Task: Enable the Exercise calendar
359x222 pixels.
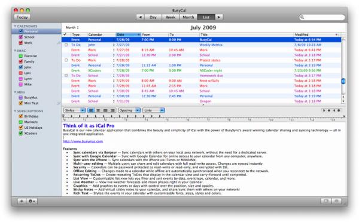Action: (20, 56)
